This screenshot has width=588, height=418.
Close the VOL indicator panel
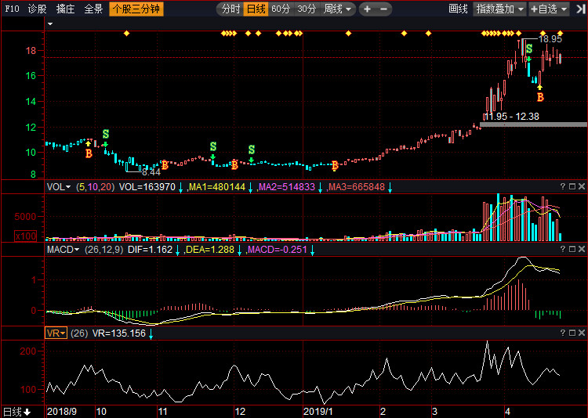(x=582, y=186)
